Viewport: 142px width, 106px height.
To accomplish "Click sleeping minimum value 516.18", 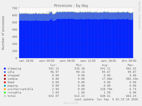I will [x=79, y=69].
